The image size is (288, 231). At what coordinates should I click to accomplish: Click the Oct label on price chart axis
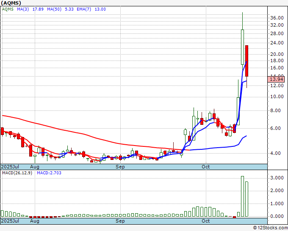[x=206, y=167]
